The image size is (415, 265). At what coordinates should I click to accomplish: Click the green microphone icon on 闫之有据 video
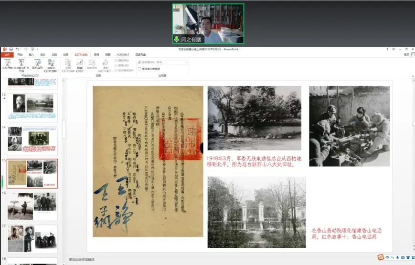pyautogui.click(x=177, y=40)
